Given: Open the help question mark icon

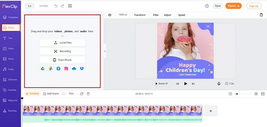Looking at the screenshot, I should tap(207, 6).
